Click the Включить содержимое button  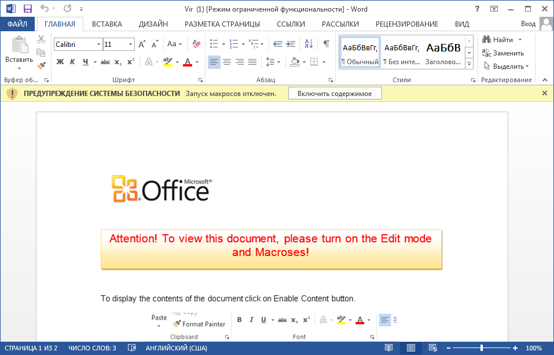[x=335, y=93]
